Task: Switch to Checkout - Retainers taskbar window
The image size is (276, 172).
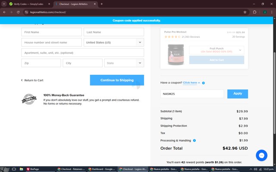Action: point(71,169)
